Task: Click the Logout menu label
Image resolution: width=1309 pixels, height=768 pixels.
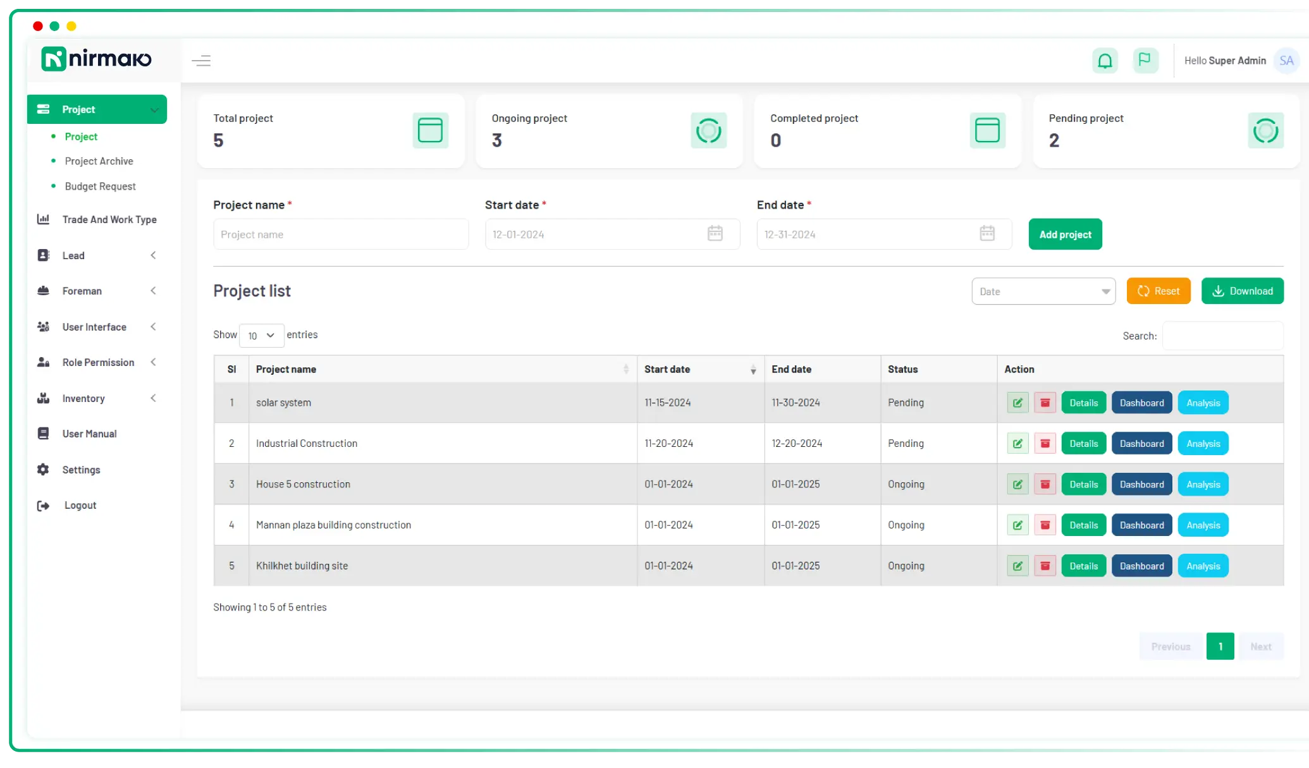Action: (x=80, y=506)
